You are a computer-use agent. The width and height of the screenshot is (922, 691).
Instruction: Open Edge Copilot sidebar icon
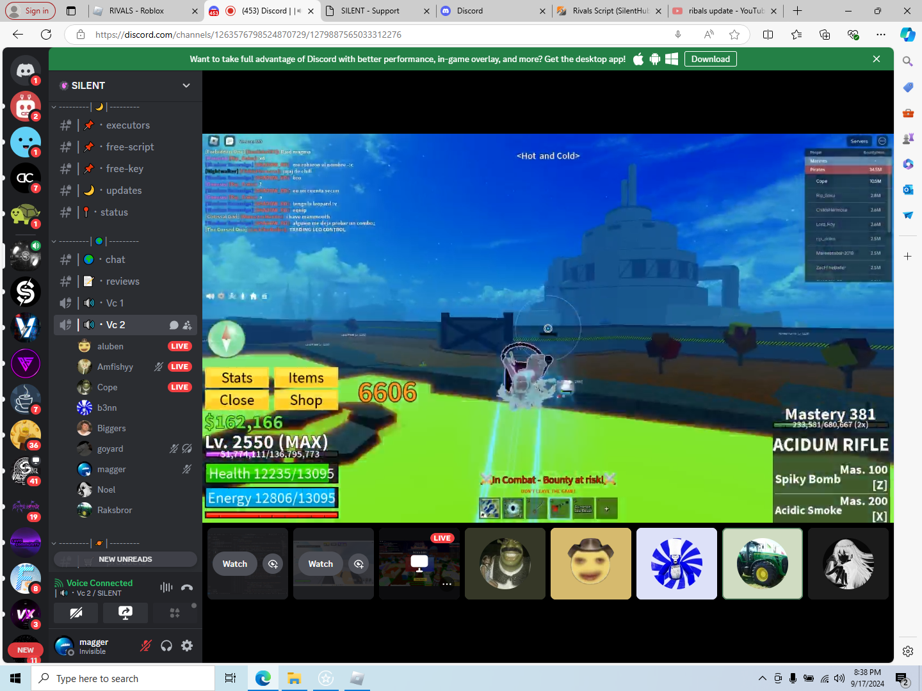[907, 35]
